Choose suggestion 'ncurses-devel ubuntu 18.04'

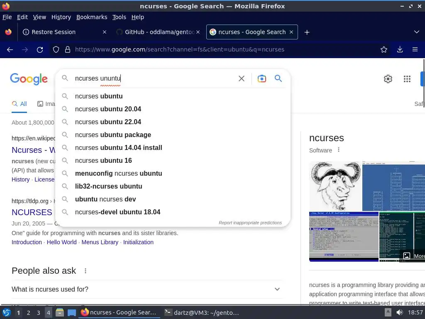(173, 212)
